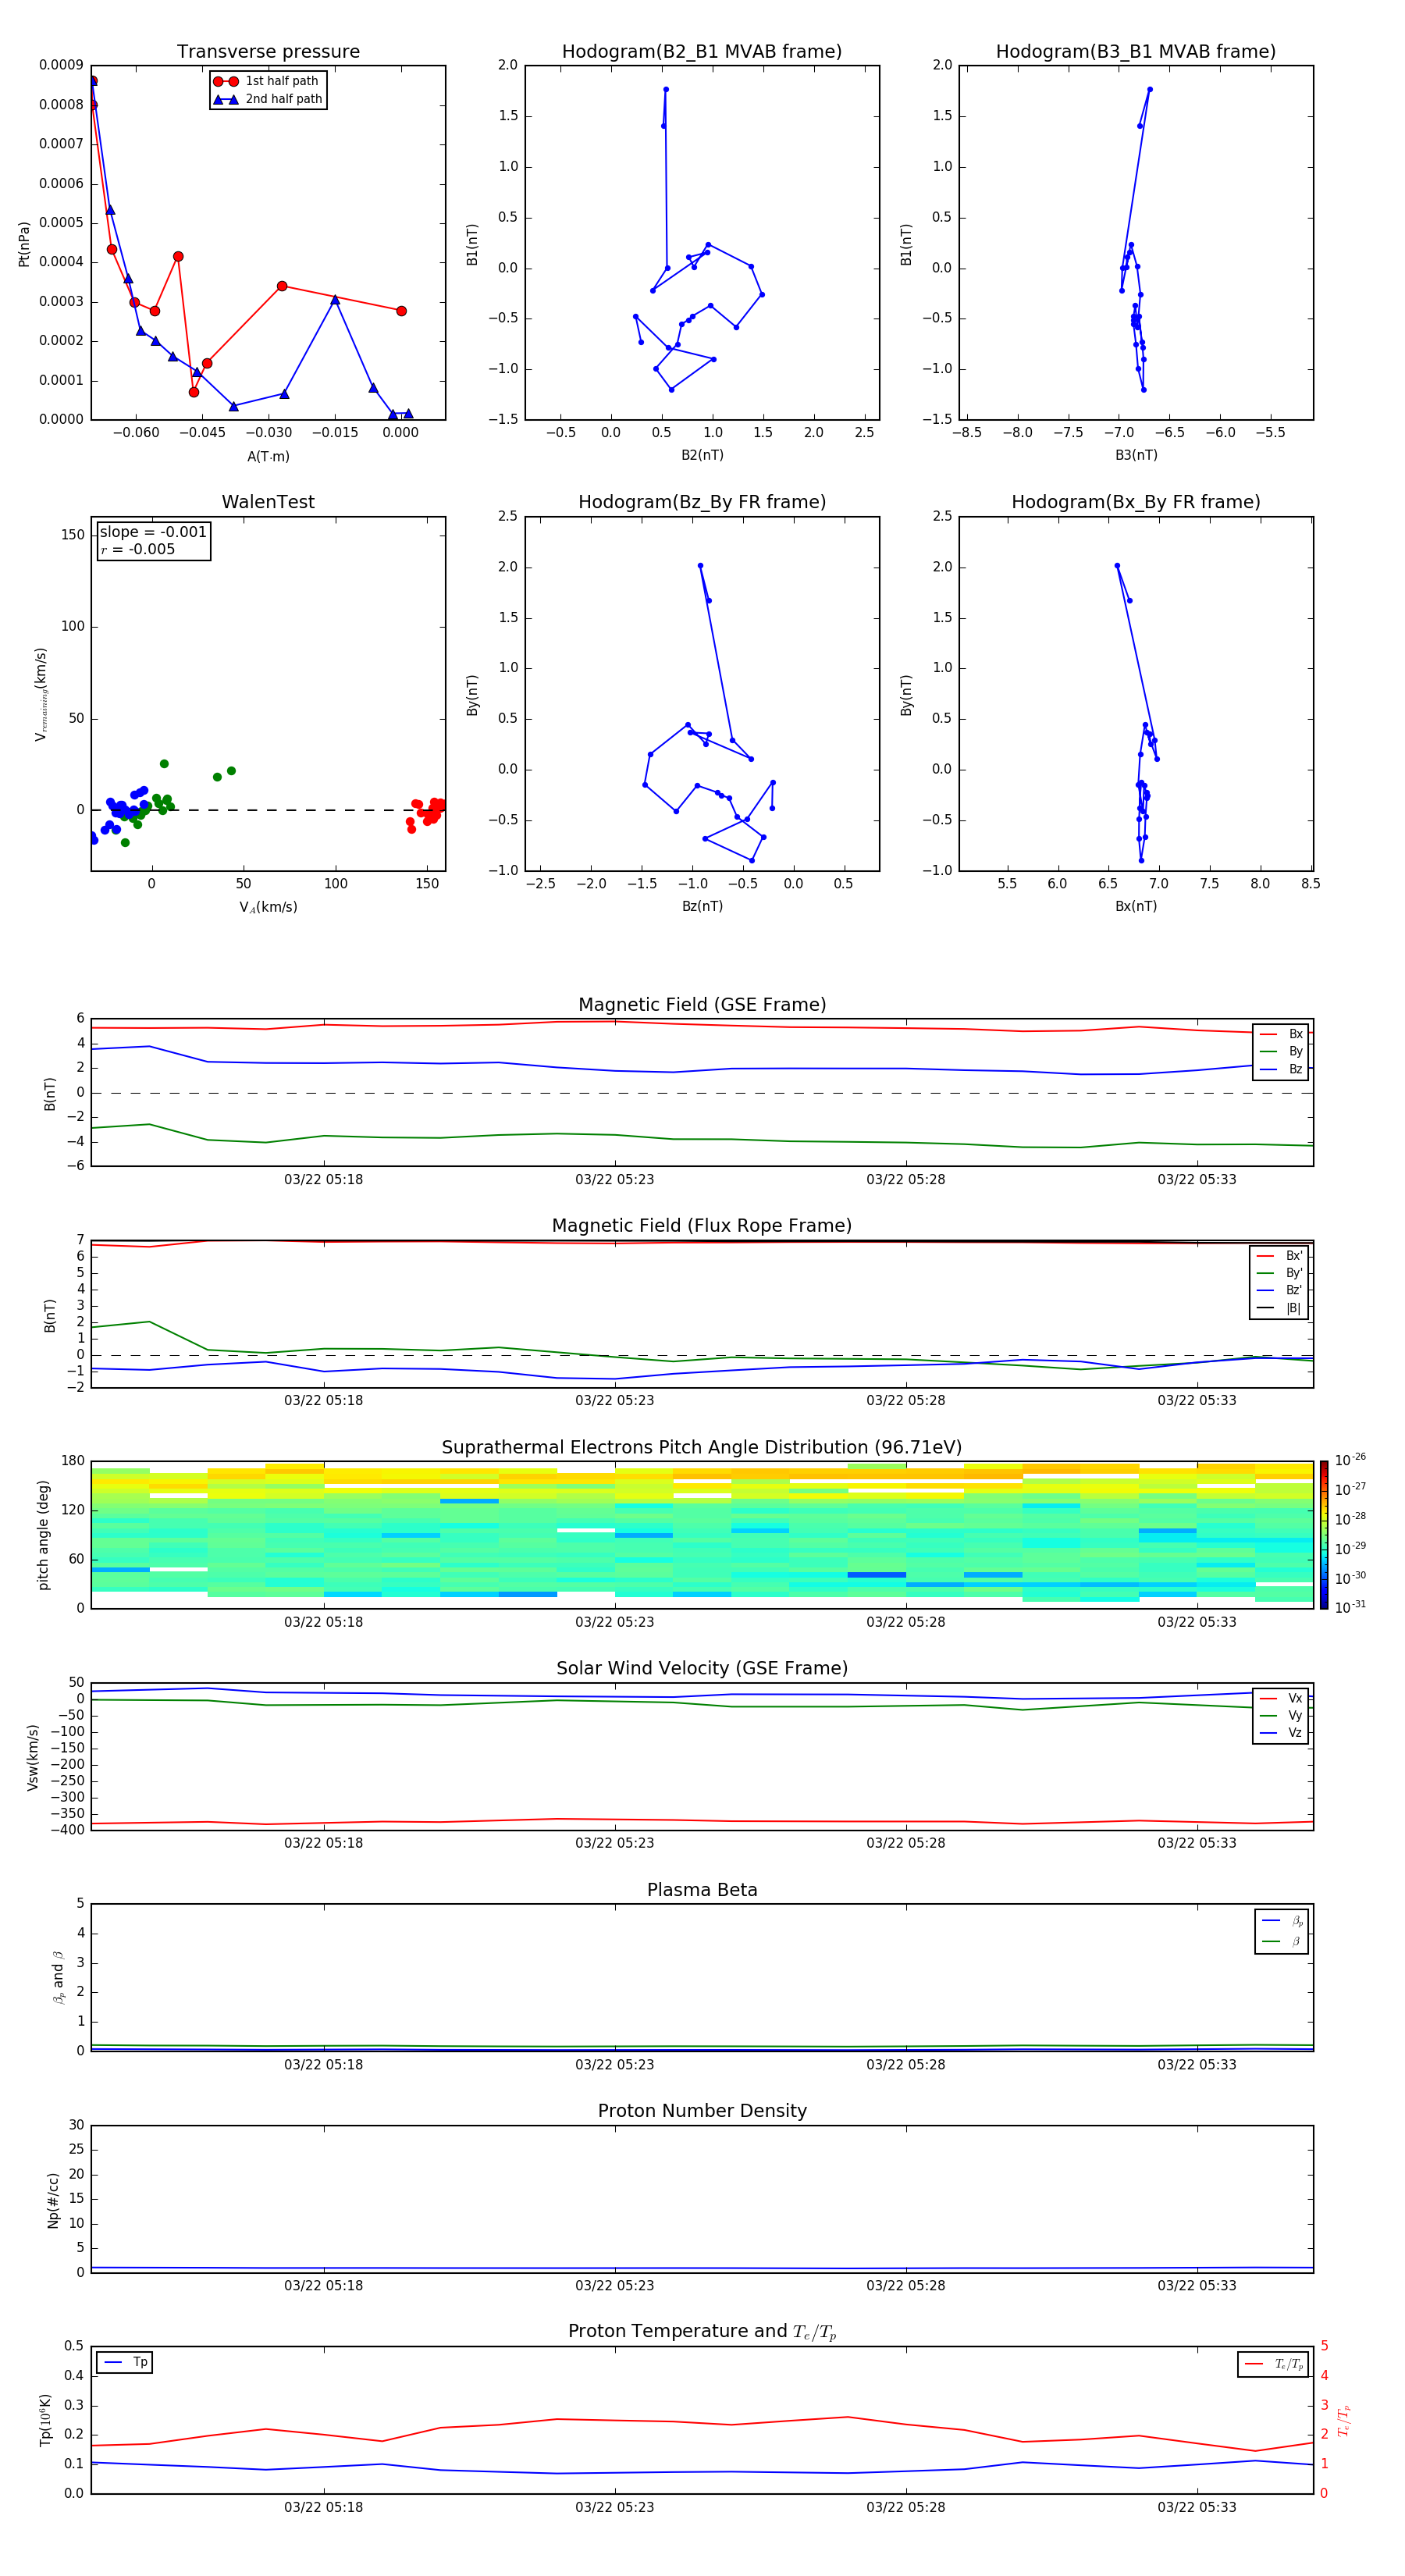Select the '1st half path' legend entry

click(267, 81)
